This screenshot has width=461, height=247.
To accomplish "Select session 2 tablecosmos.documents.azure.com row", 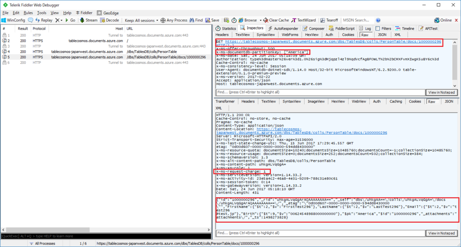I will coord(106,41).
